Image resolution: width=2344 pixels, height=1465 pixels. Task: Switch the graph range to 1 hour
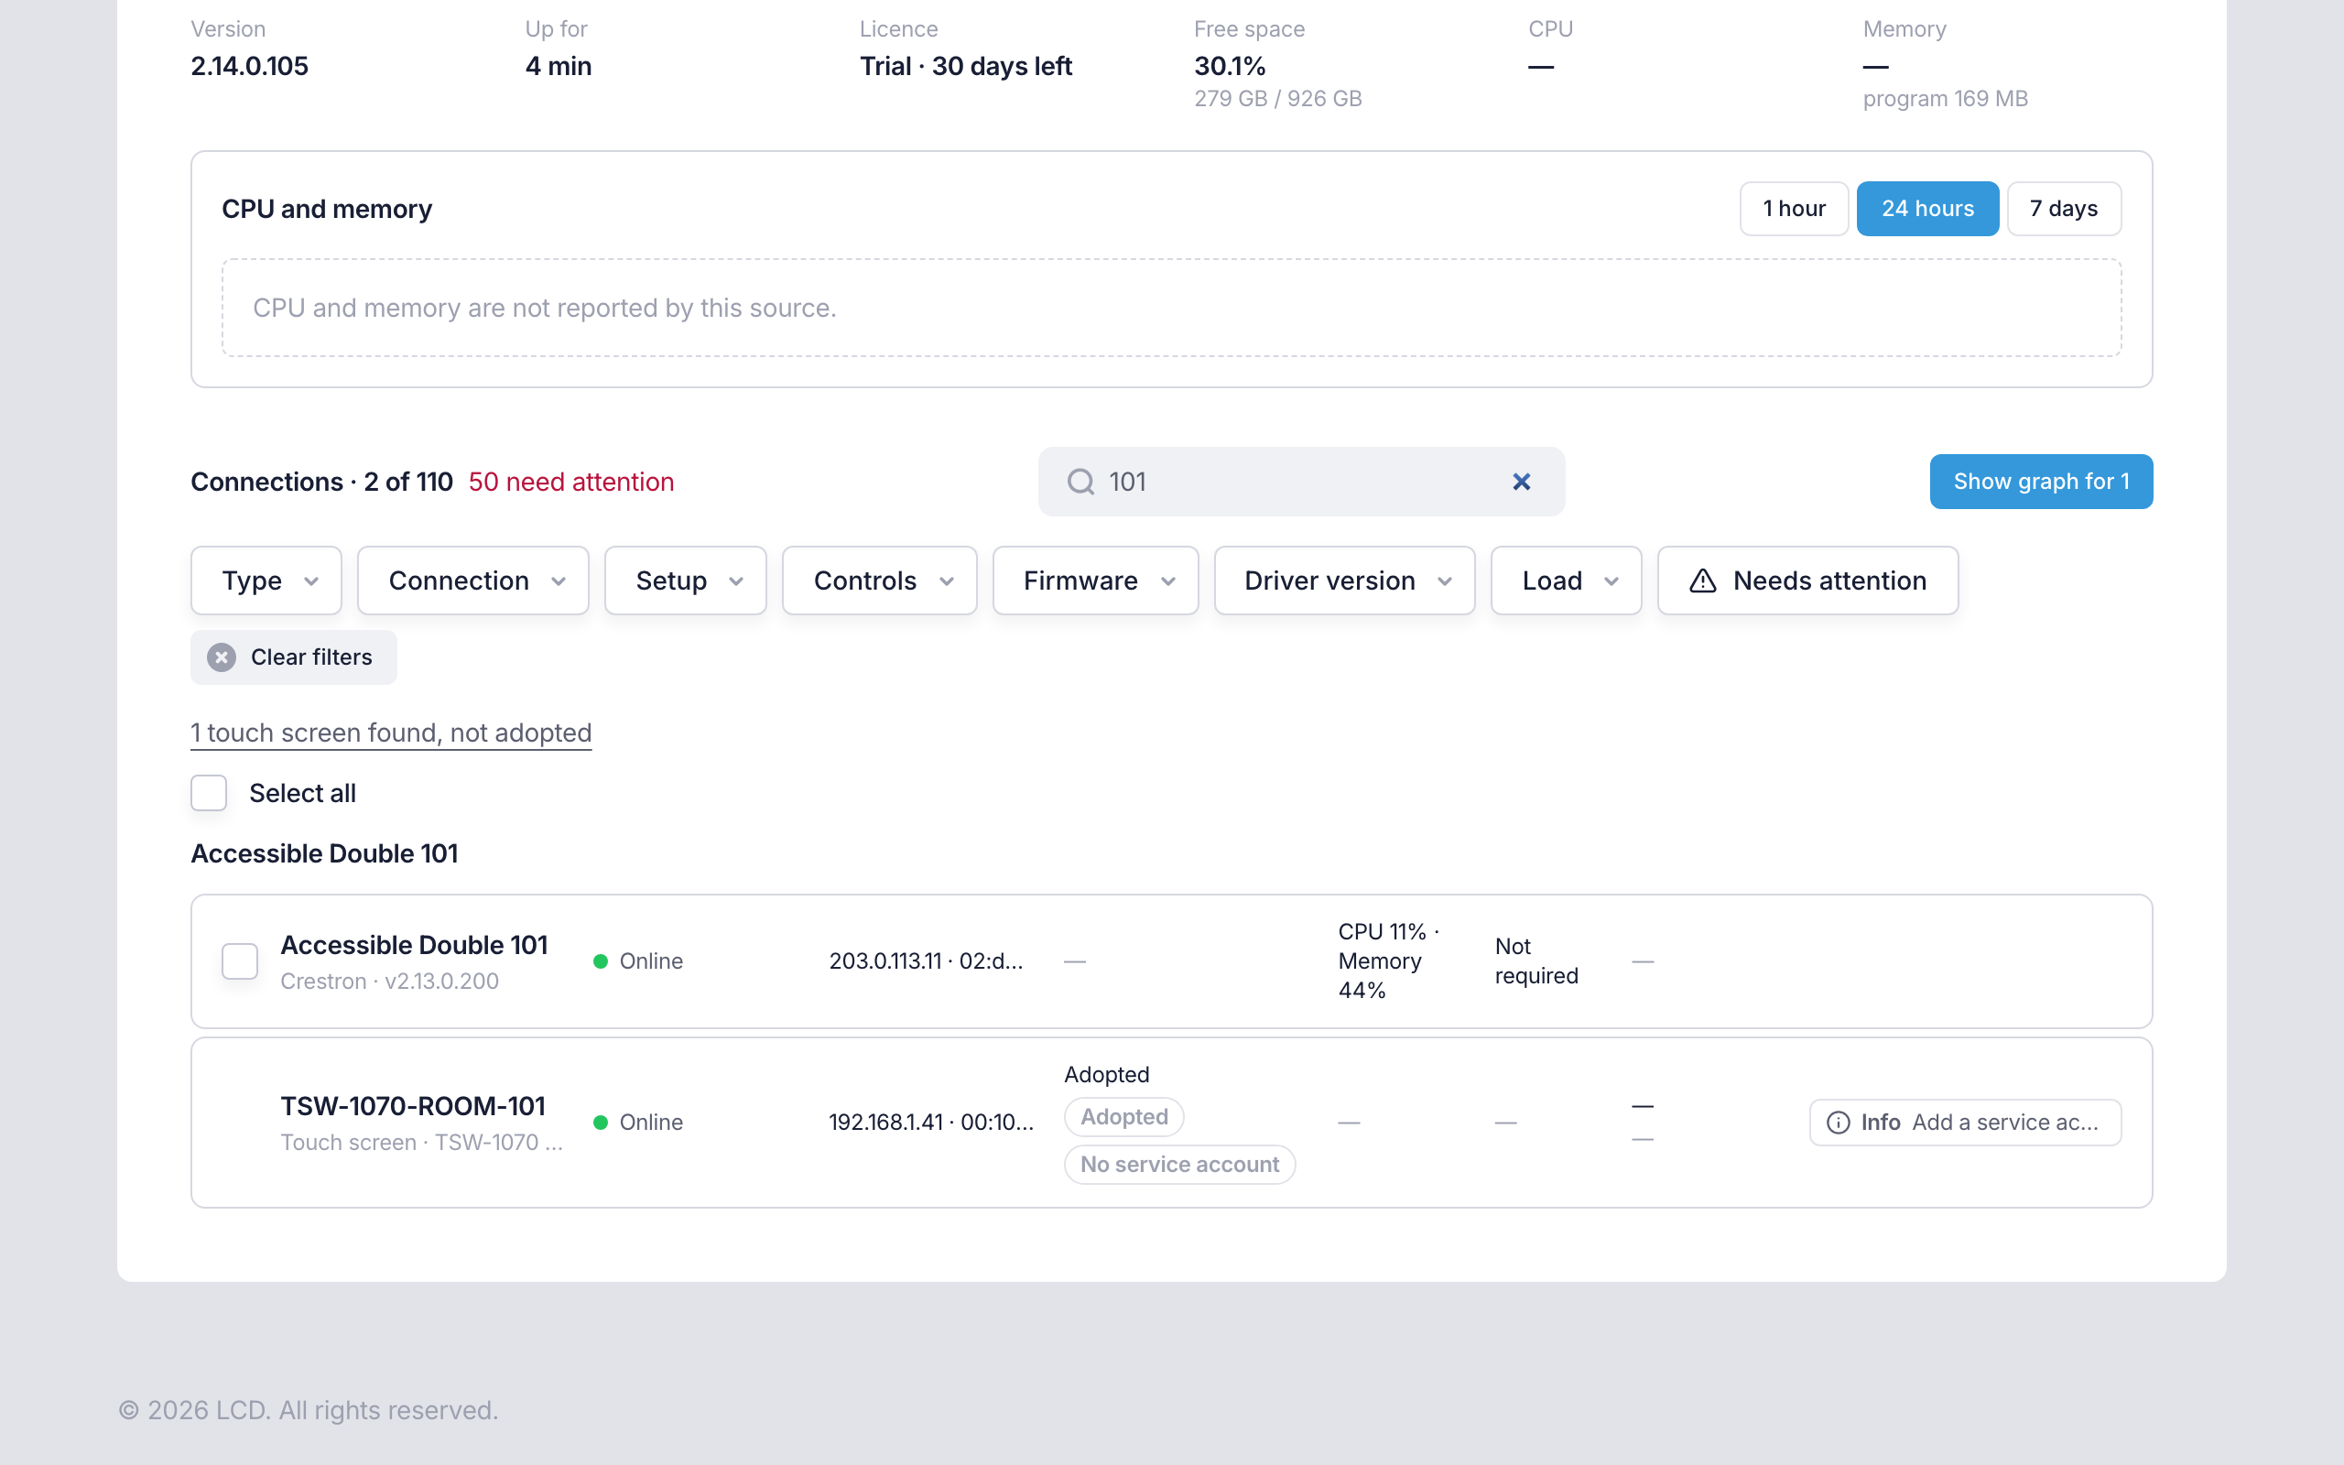(x=1794, y=209)
